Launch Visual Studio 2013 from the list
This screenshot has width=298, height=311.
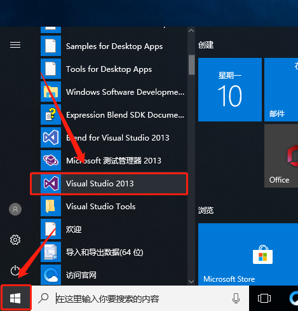click(x=109, y=184)
